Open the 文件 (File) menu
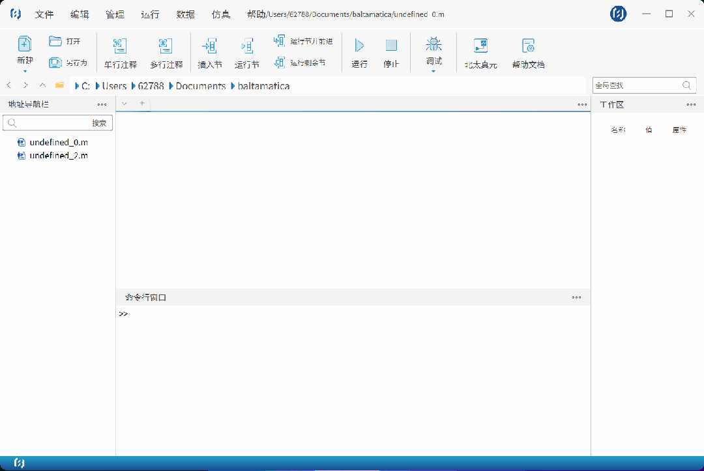The width and height of the screenshot is (704, 471). point(44,14)
